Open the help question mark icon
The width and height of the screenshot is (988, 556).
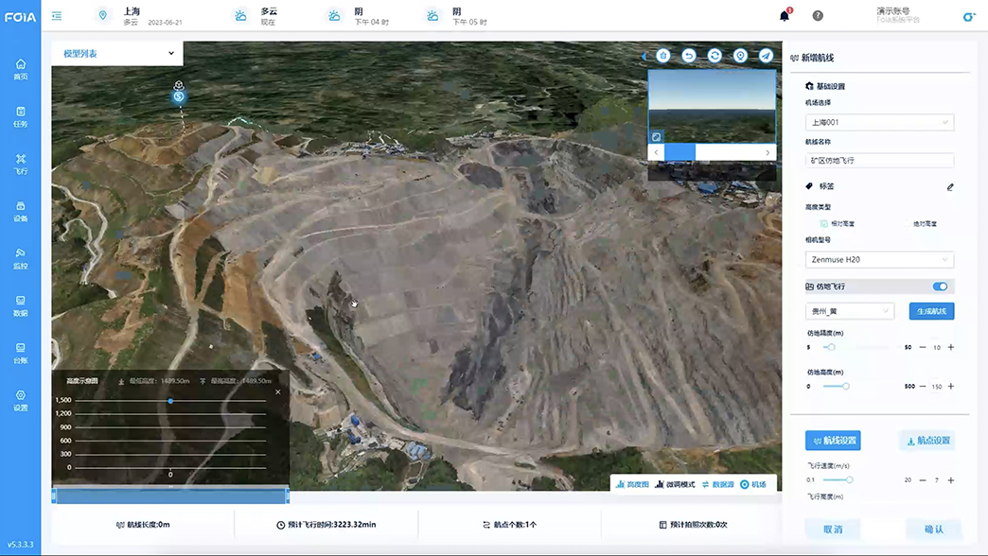tap(818, 16)
